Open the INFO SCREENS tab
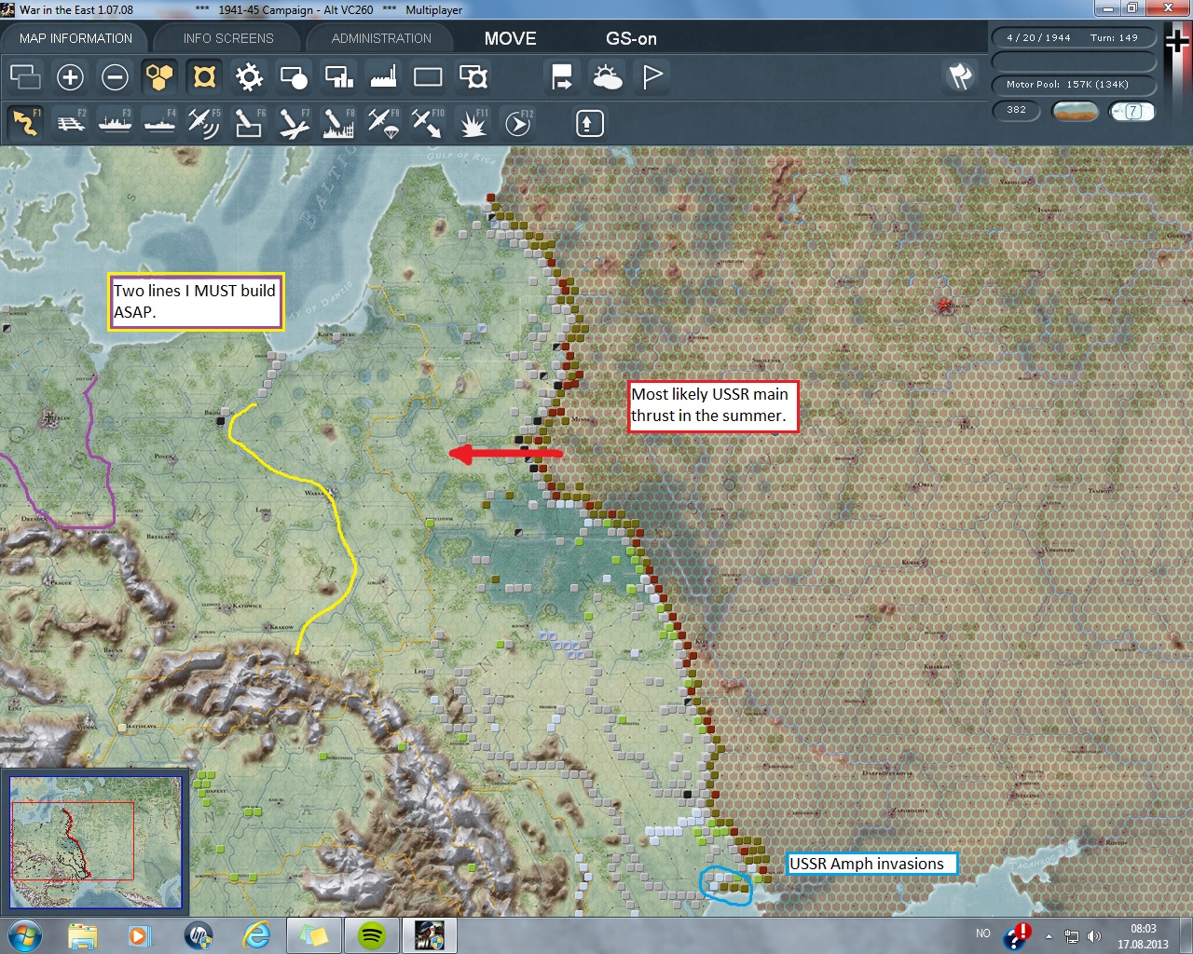1193x954 pixels. [228, 38]
